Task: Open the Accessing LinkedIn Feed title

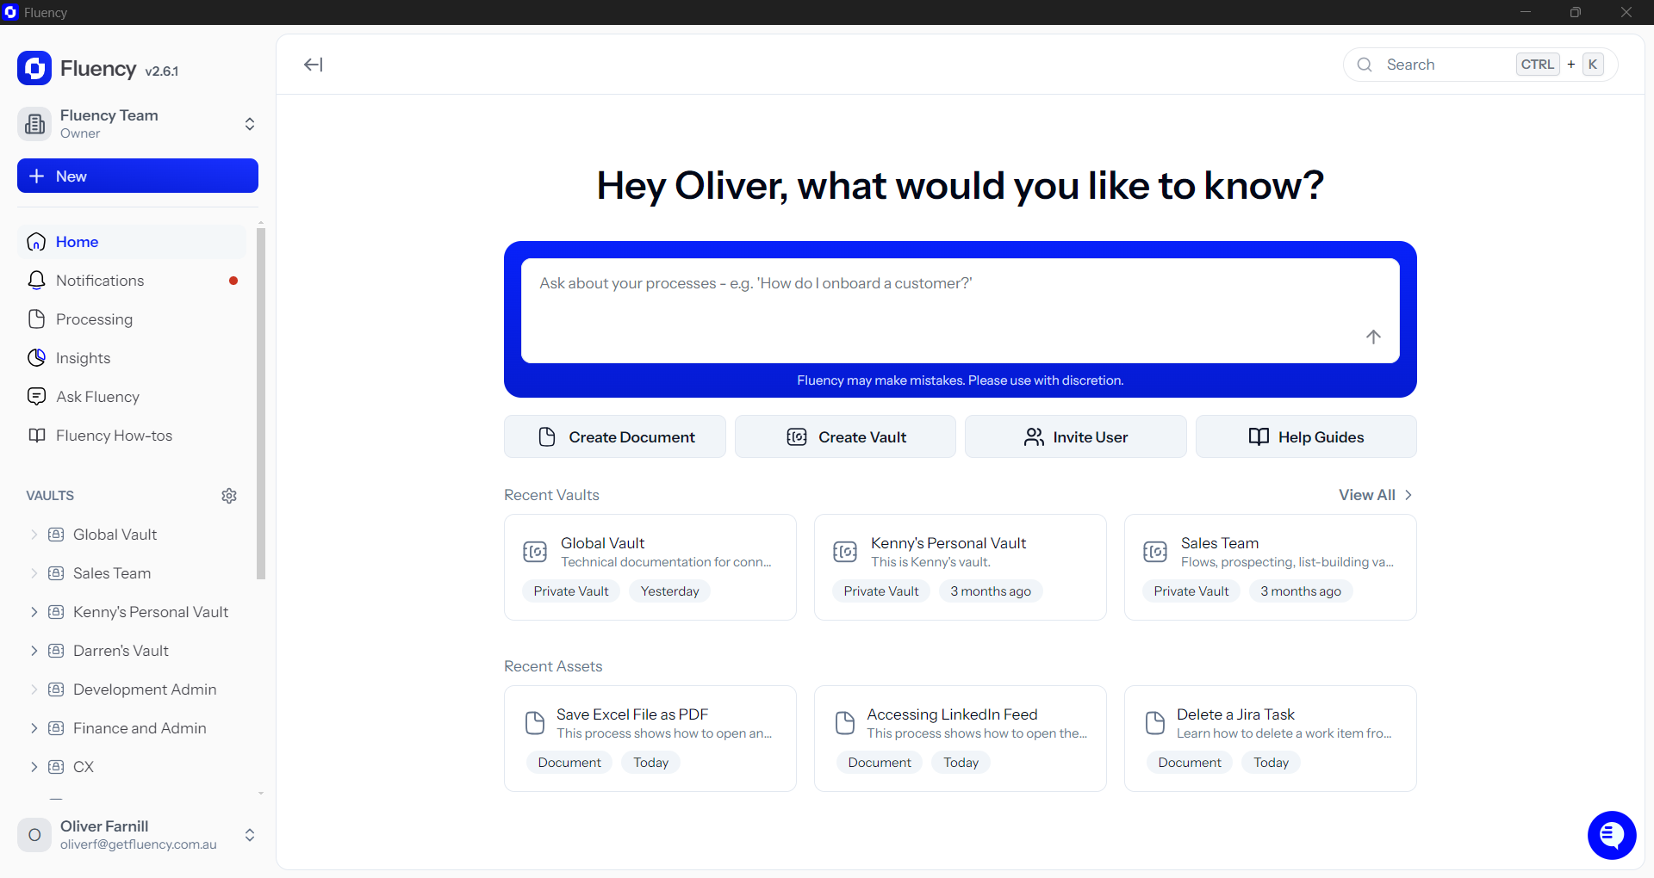Action: [x=952, y=714]
